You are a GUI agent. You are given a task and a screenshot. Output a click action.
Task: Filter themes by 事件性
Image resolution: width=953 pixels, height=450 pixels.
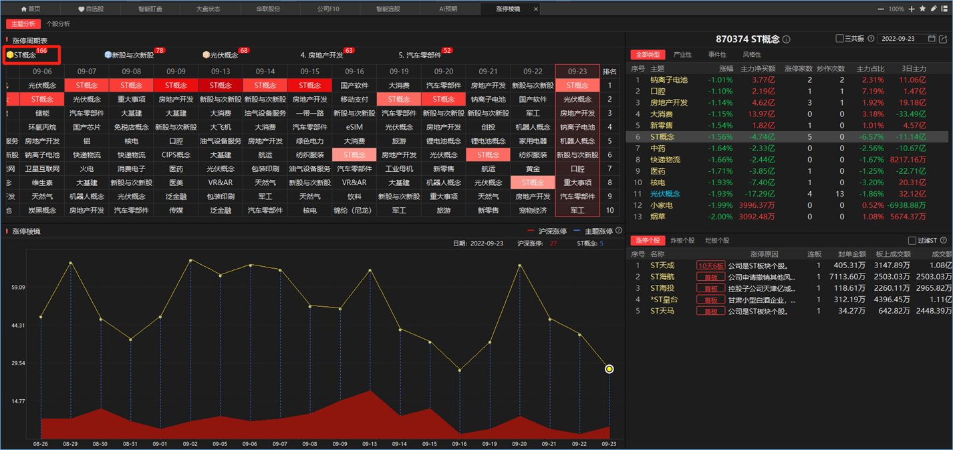[717, 55]
